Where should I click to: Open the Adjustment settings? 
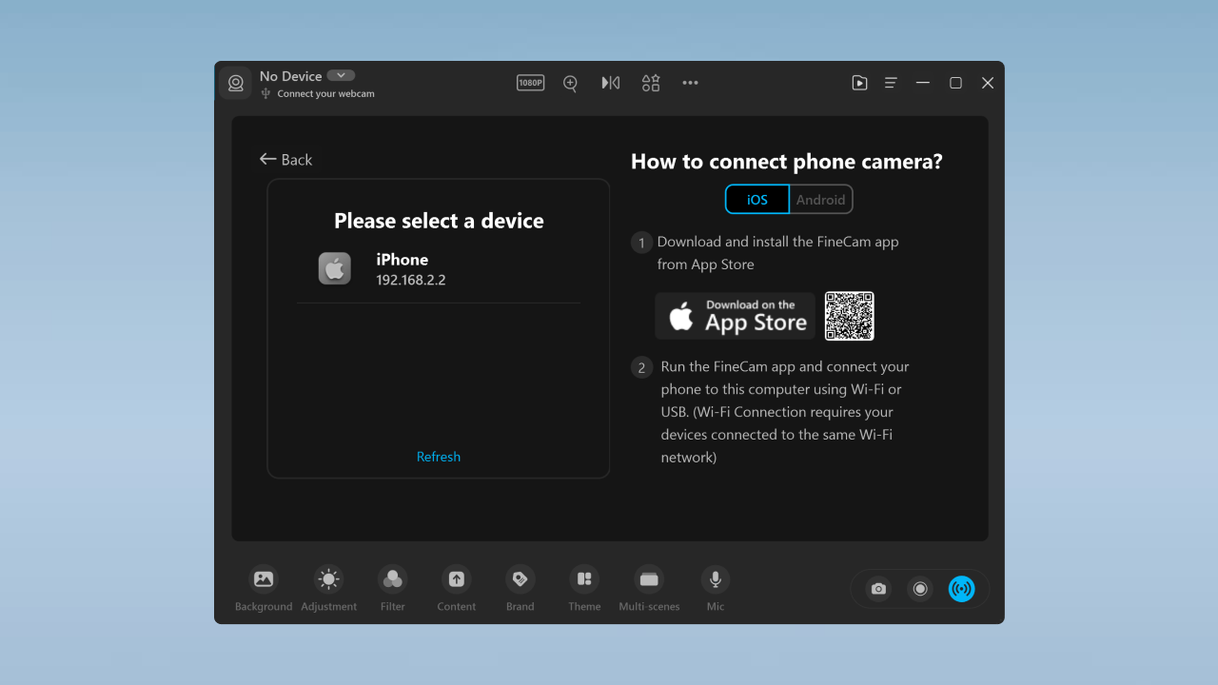pos(328,579)
